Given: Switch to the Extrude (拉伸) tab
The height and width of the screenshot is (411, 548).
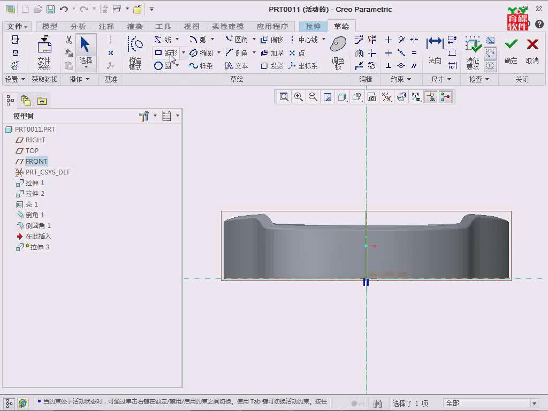Looking at the screenshot, I should point(313,26).
